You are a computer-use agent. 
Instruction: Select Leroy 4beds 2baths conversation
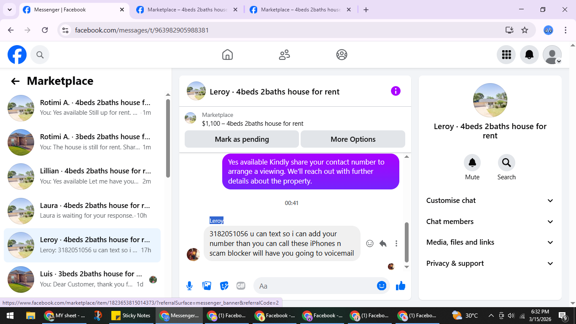click(82, 245)
